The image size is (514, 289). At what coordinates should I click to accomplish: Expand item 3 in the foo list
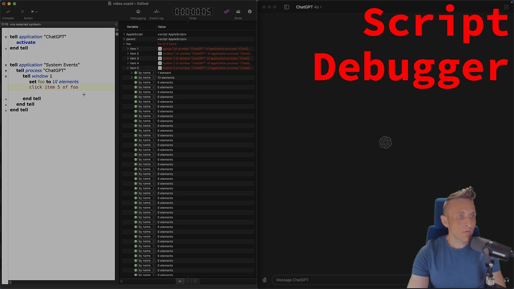click(128, 58)
